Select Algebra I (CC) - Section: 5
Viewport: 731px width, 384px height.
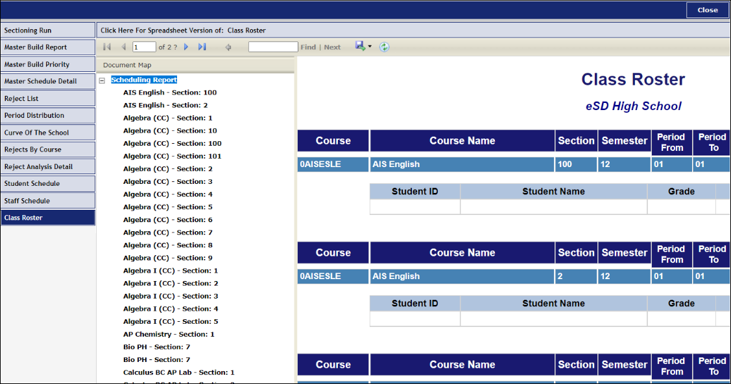pyautogui.click(x=171, y=322)
